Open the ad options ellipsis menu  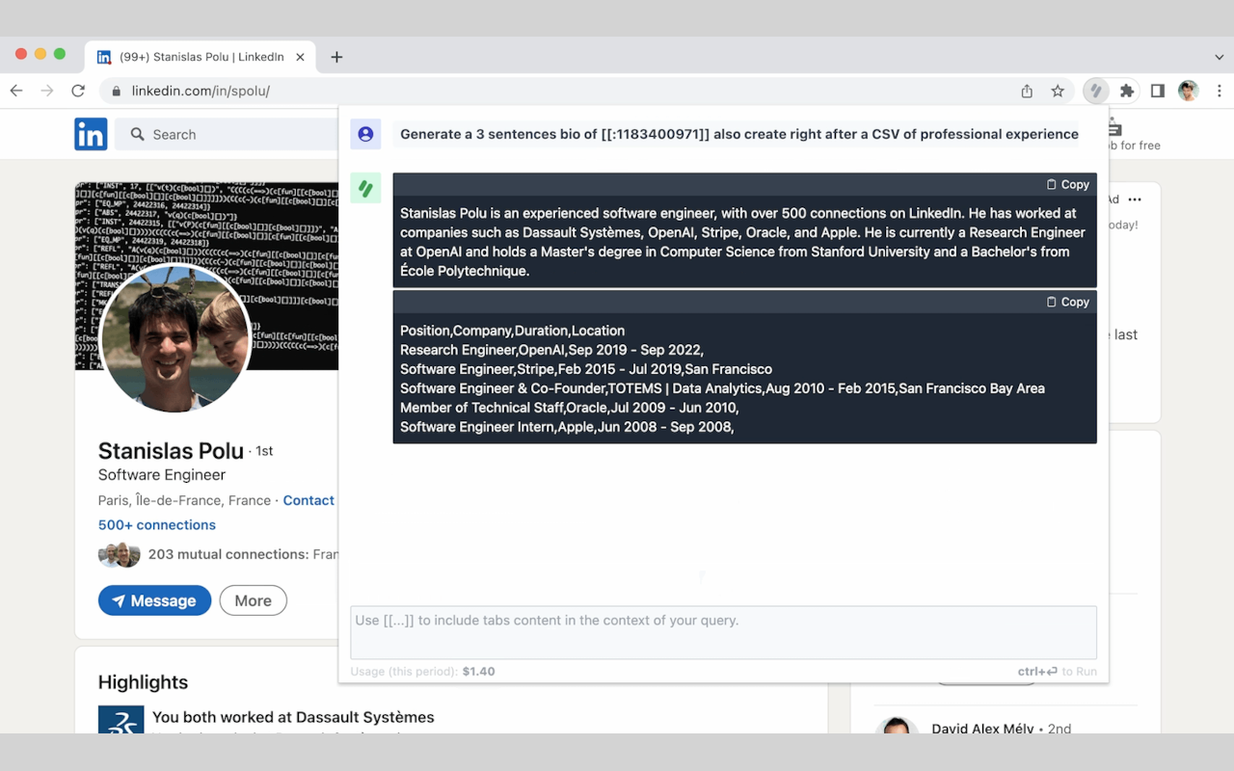point(1134,199)
